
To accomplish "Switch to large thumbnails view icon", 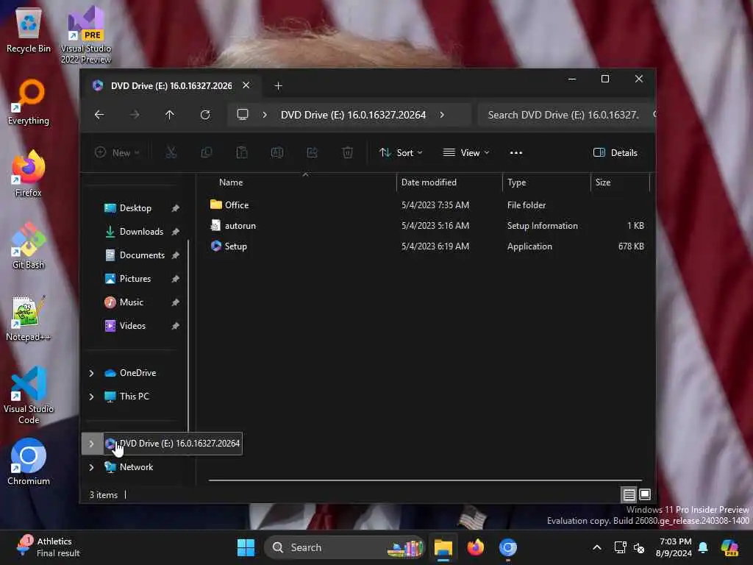I will pyautogui.click(x=645, y=494).
